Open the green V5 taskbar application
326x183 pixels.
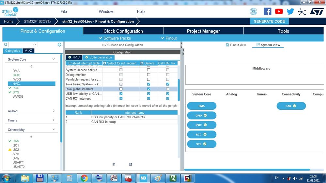point(173,178)
